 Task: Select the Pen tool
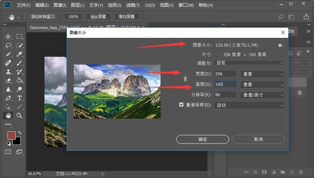[x=8, y=98]
